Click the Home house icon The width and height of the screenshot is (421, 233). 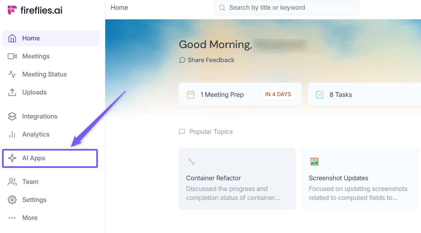[12, 38]
